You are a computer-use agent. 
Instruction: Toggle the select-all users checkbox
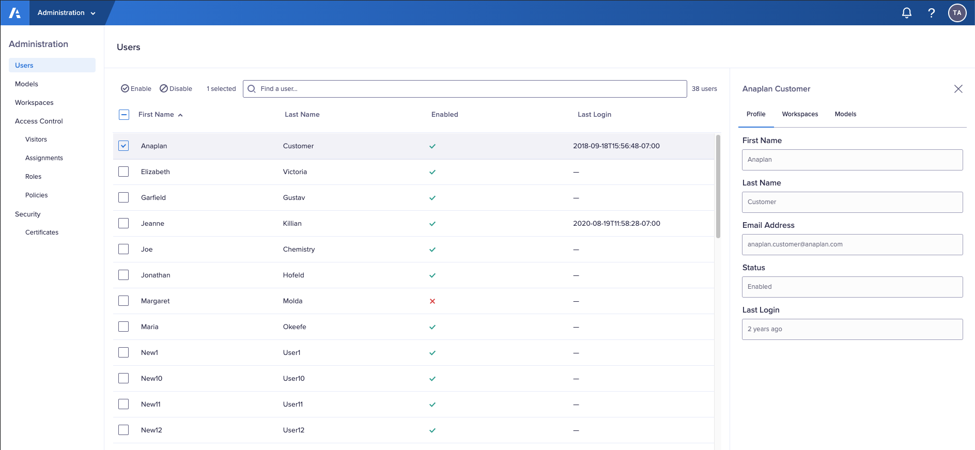click(x=124, y=115)
